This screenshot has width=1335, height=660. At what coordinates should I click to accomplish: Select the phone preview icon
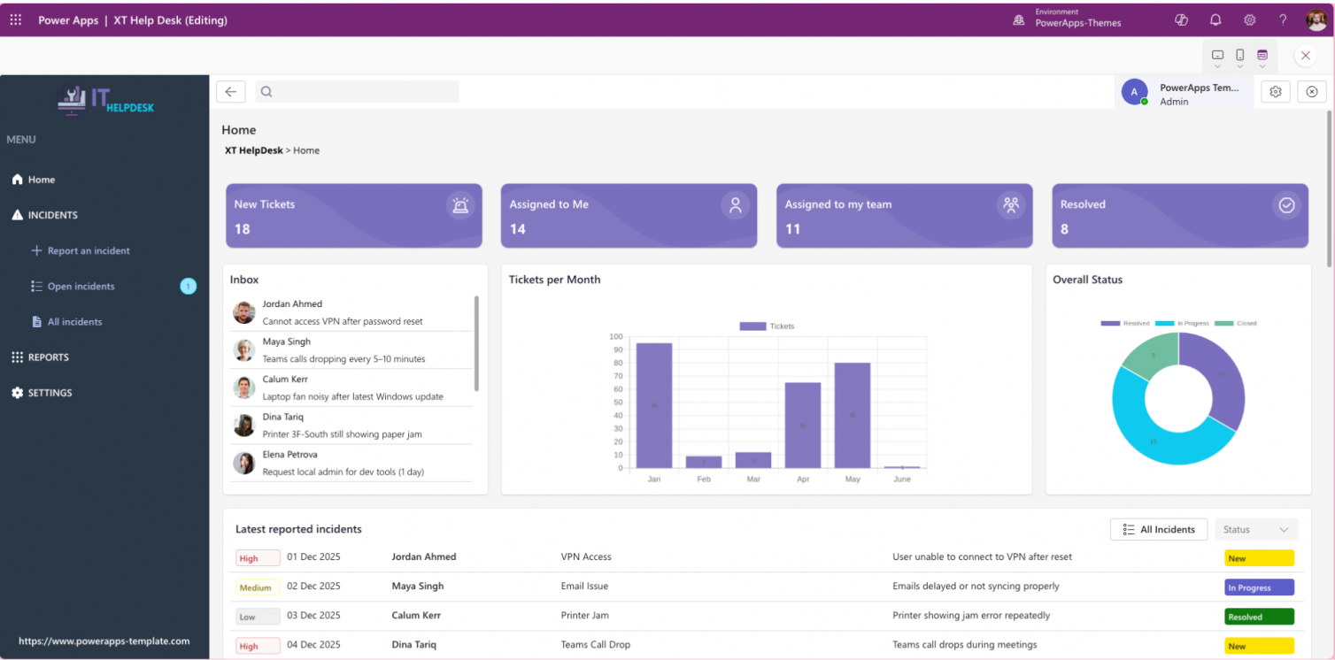(1240, 54)
